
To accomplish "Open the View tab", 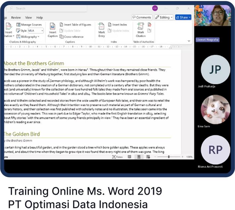I will pyautogui.click(x=29, y=18).
